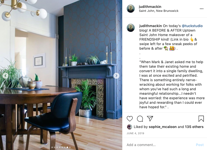Click the Add a comment field

[x=160, y=145]
